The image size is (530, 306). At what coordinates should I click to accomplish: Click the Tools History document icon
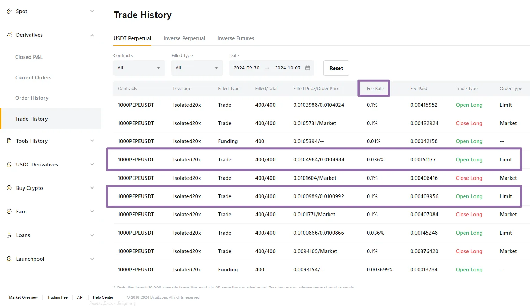tap(9, 141)
